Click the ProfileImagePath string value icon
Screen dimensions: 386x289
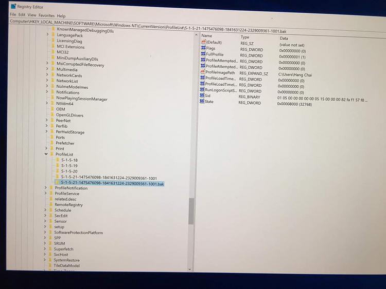point(203,72)
